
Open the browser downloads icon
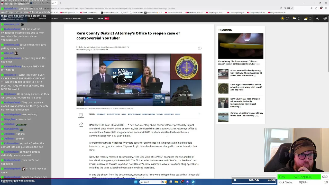311,8
